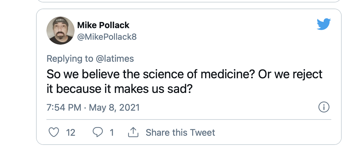Click the Mike Pollack display name
The image size is (349, 151).
pyautogui.click(x=103, y=25)
